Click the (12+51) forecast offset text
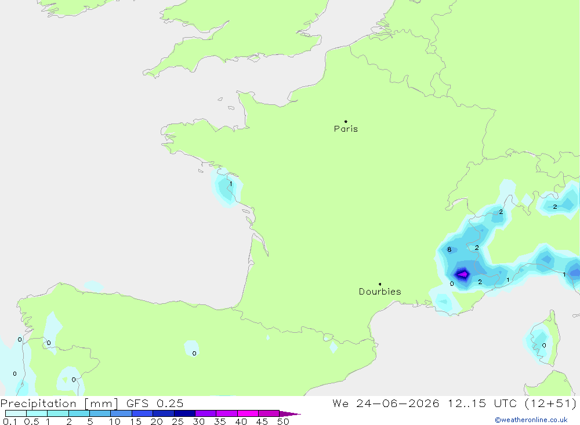 point(550,404)
